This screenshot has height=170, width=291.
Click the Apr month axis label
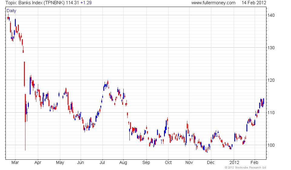point(38,163)
